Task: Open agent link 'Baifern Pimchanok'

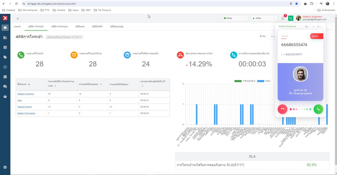Action: pyautogui.click(x=26, y=113)
